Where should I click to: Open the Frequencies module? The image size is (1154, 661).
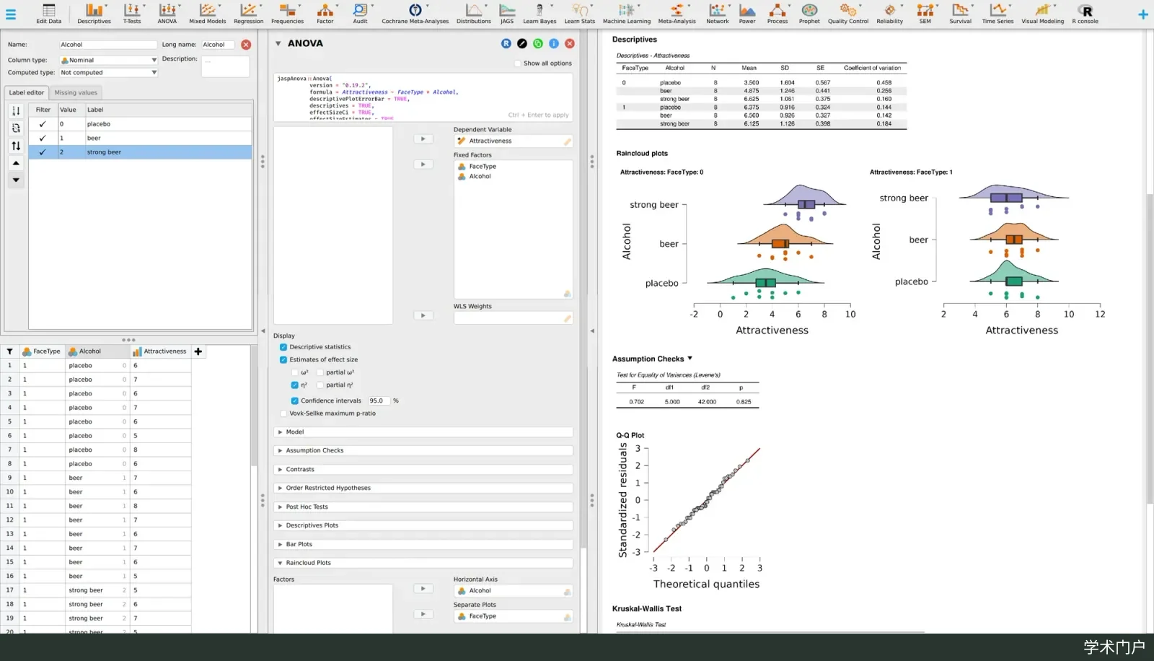pyautogui.click(x=287, y=13)
